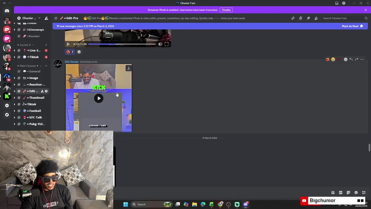Click create invite icon on Edit channel
The width and height of the screenshot is (371, 209).
(x=42, y=91)
